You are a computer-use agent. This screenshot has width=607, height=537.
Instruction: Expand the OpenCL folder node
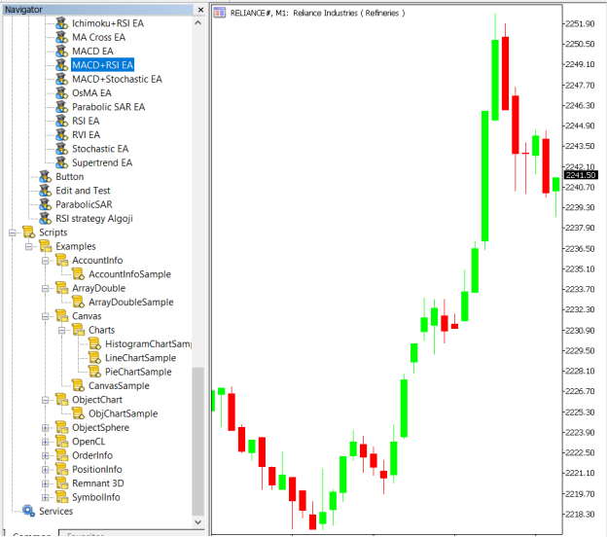46,442
